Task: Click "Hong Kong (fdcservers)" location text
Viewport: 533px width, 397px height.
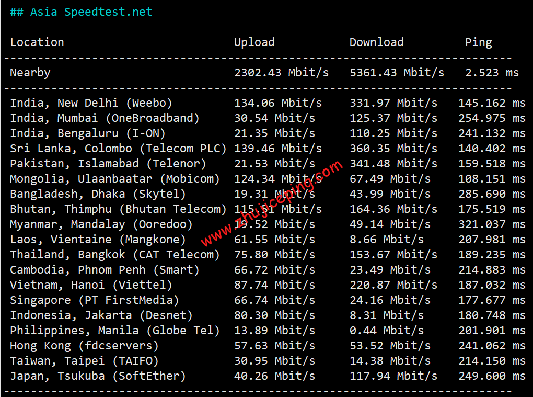Action: [84, 346]
